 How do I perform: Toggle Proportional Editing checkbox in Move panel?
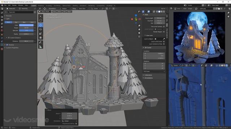pyautogui.click(x=76, y=124)
